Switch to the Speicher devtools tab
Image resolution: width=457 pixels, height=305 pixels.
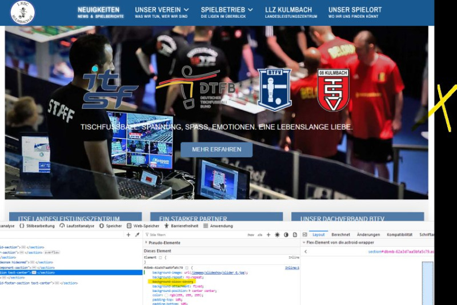pos(110,226)
